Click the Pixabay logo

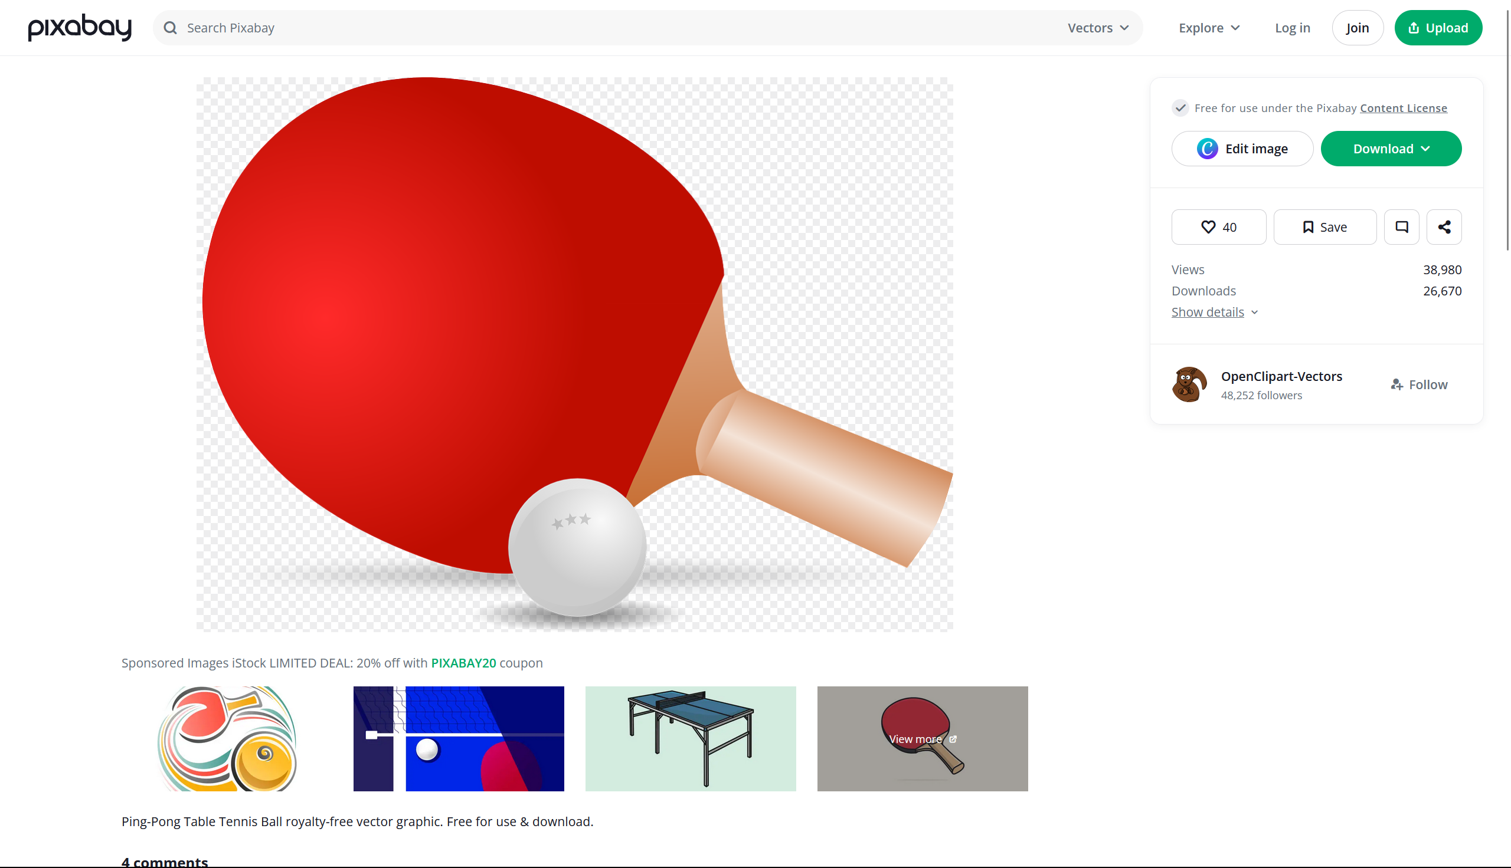pos(79,28)
